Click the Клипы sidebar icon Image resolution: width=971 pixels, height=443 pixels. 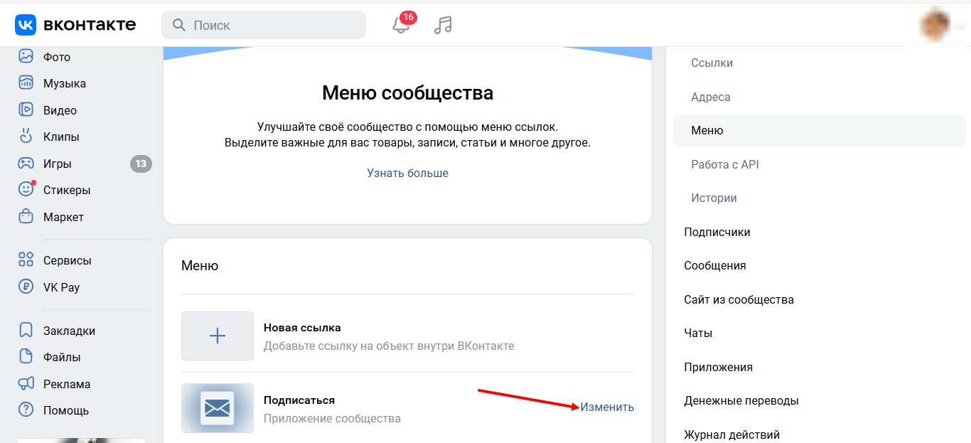(26, 137)
